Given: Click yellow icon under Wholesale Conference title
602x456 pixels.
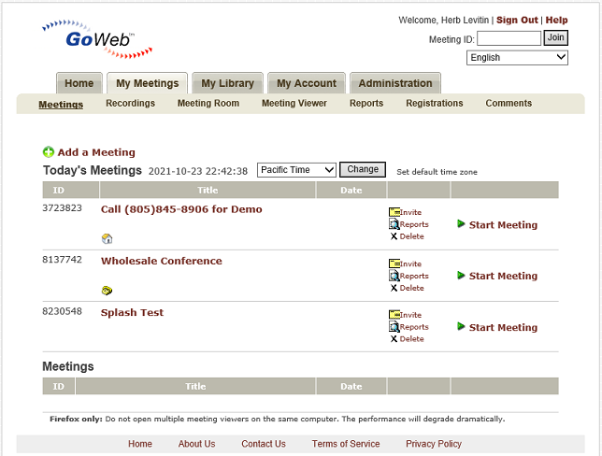Looking at the screenshot, I should (x=107, y=290).
